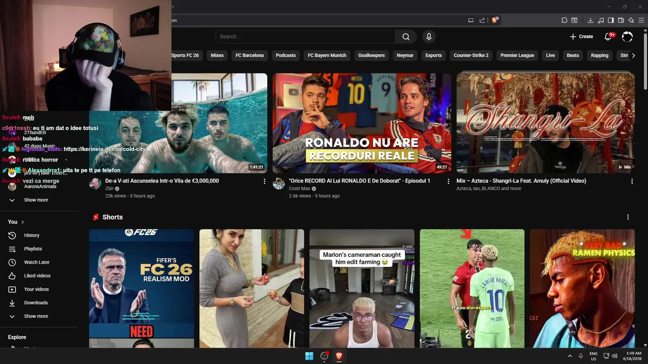Select the Live chip

(x=550, y=56)
